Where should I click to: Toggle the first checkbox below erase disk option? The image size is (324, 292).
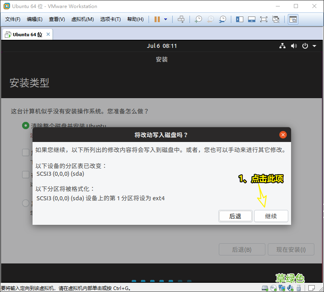coord(26,152)
